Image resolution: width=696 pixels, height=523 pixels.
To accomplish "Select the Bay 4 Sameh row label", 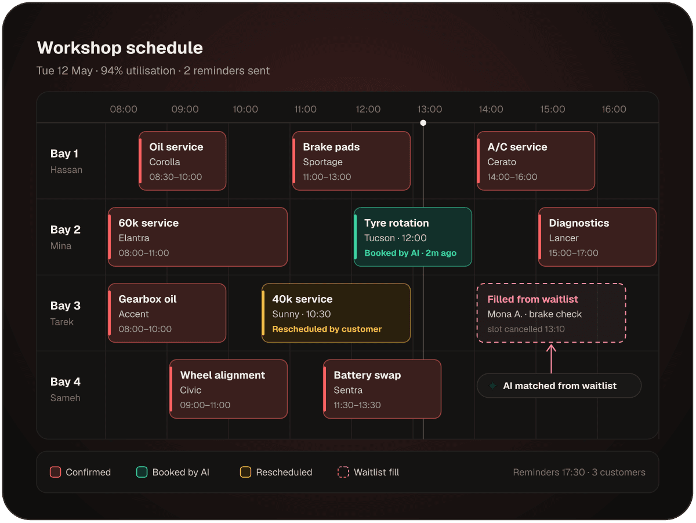I will pos(65,388).
